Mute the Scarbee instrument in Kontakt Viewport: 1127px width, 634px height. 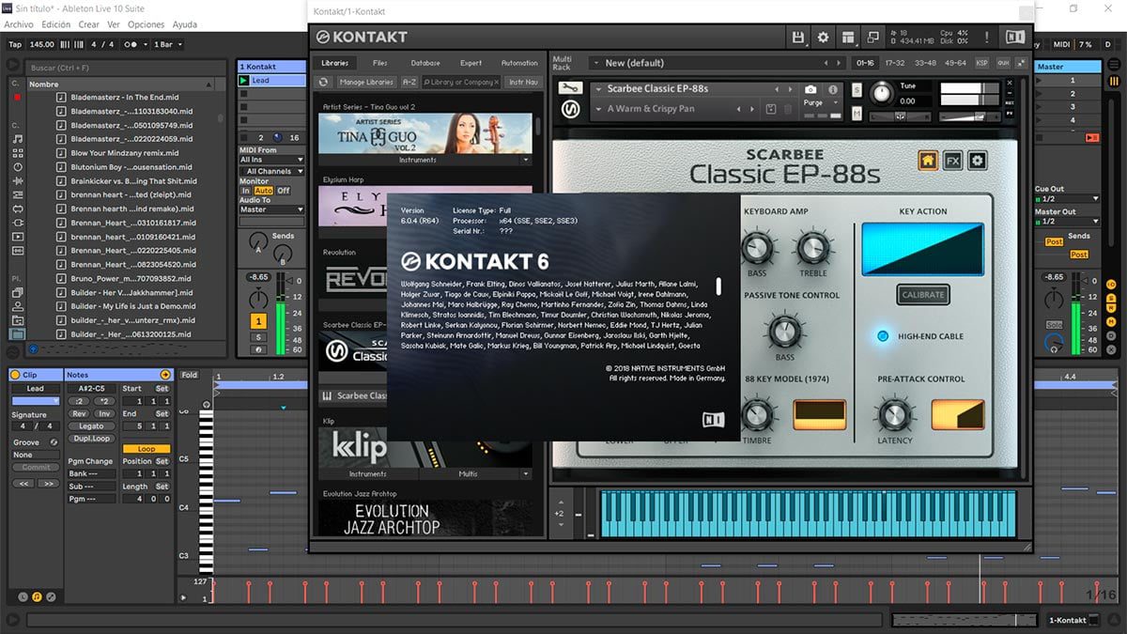[x=857, y=114]
